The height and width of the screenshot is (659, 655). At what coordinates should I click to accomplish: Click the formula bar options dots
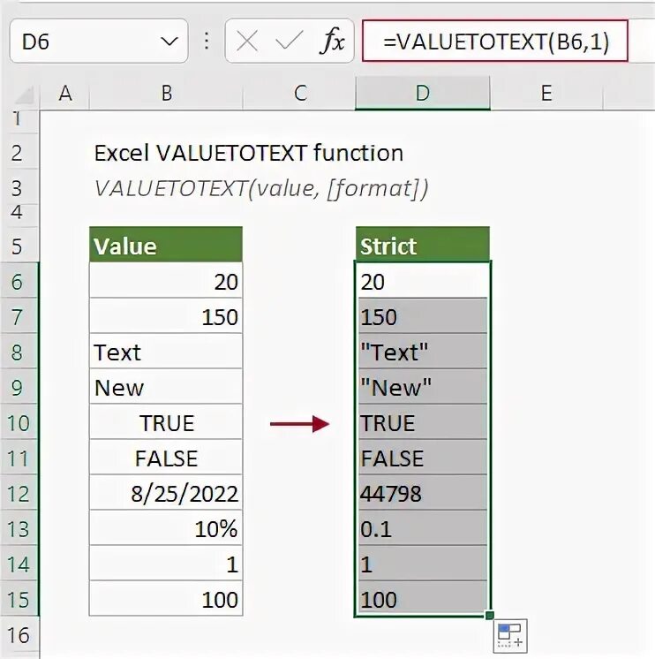tap(207, 42)
